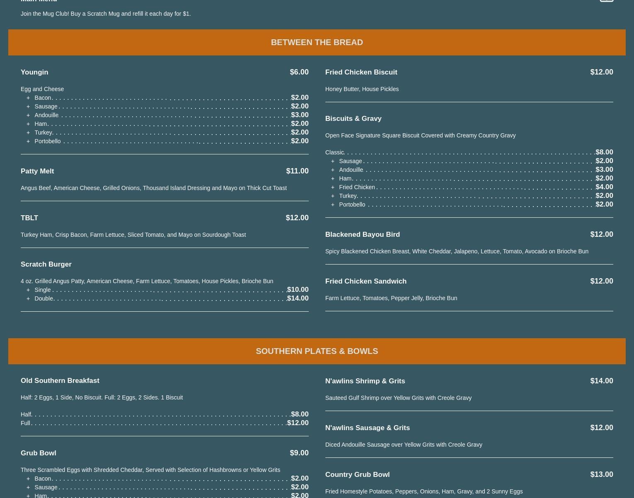Screen dimensions: 634x498
Task: Pick the Portobello add-on under Youngin
Action: tap(47, 141)
